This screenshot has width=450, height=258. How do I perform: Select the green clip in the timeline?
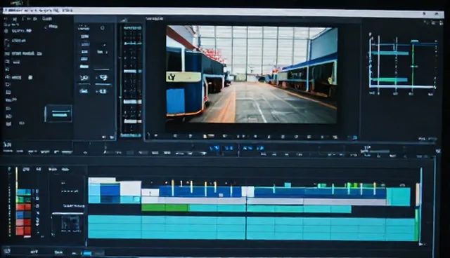pos(165,208)
